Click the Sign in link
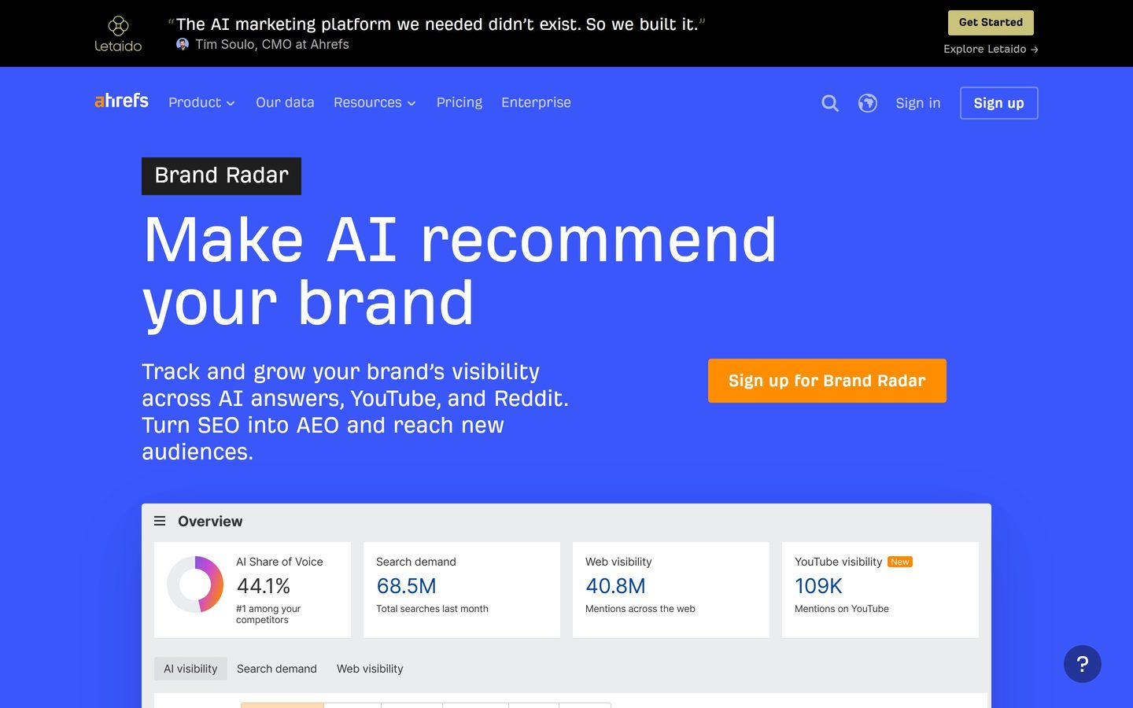Screen dimensions: 1133x708 918,103
